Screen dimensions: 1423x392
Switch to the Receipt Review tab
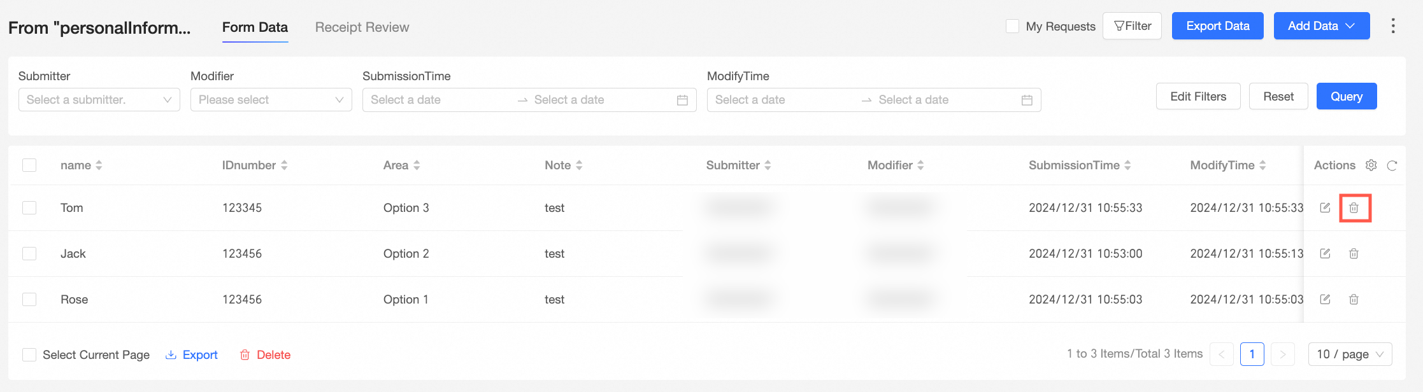(x=362, y=27)
